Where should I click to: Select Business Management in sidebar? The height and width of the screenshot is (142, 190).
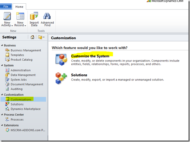[x=26, y=50]
